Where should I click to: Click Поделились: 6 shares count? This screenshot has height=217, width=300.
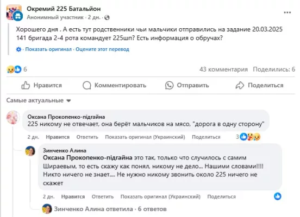click(274, 69)
